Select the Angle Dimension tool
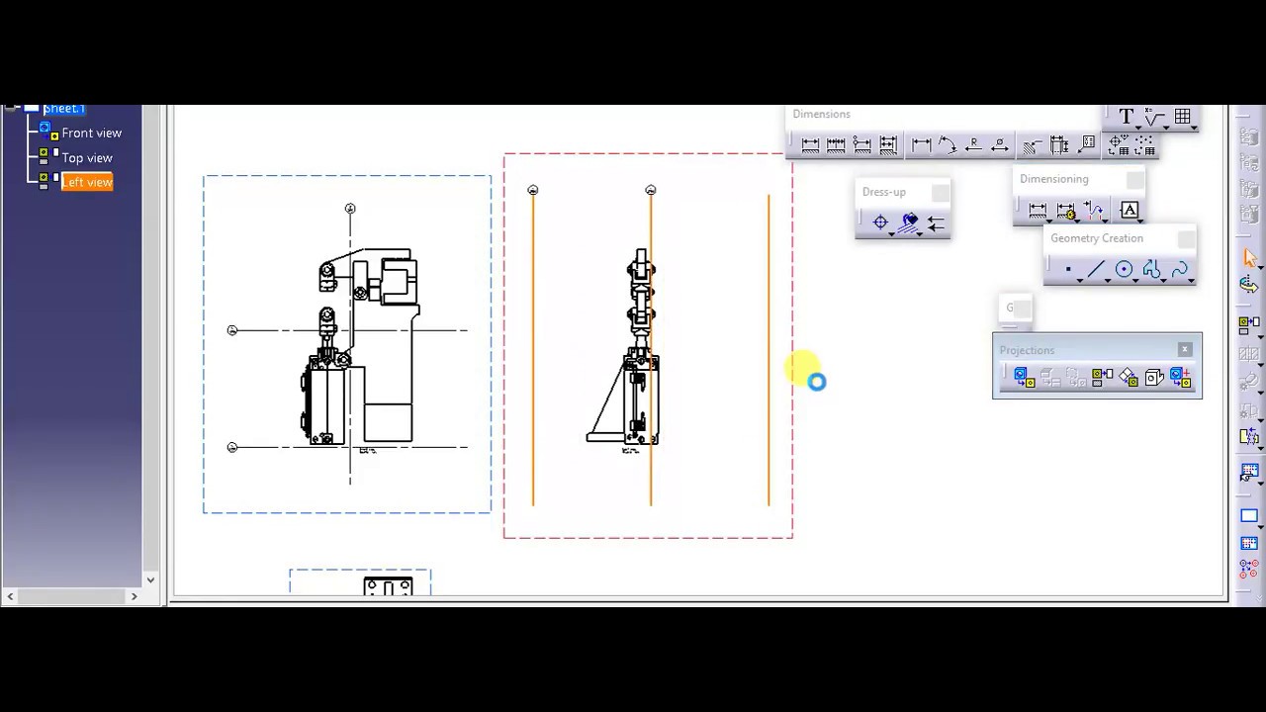This screenshot has height=712, width=1266. click(948, 144)
